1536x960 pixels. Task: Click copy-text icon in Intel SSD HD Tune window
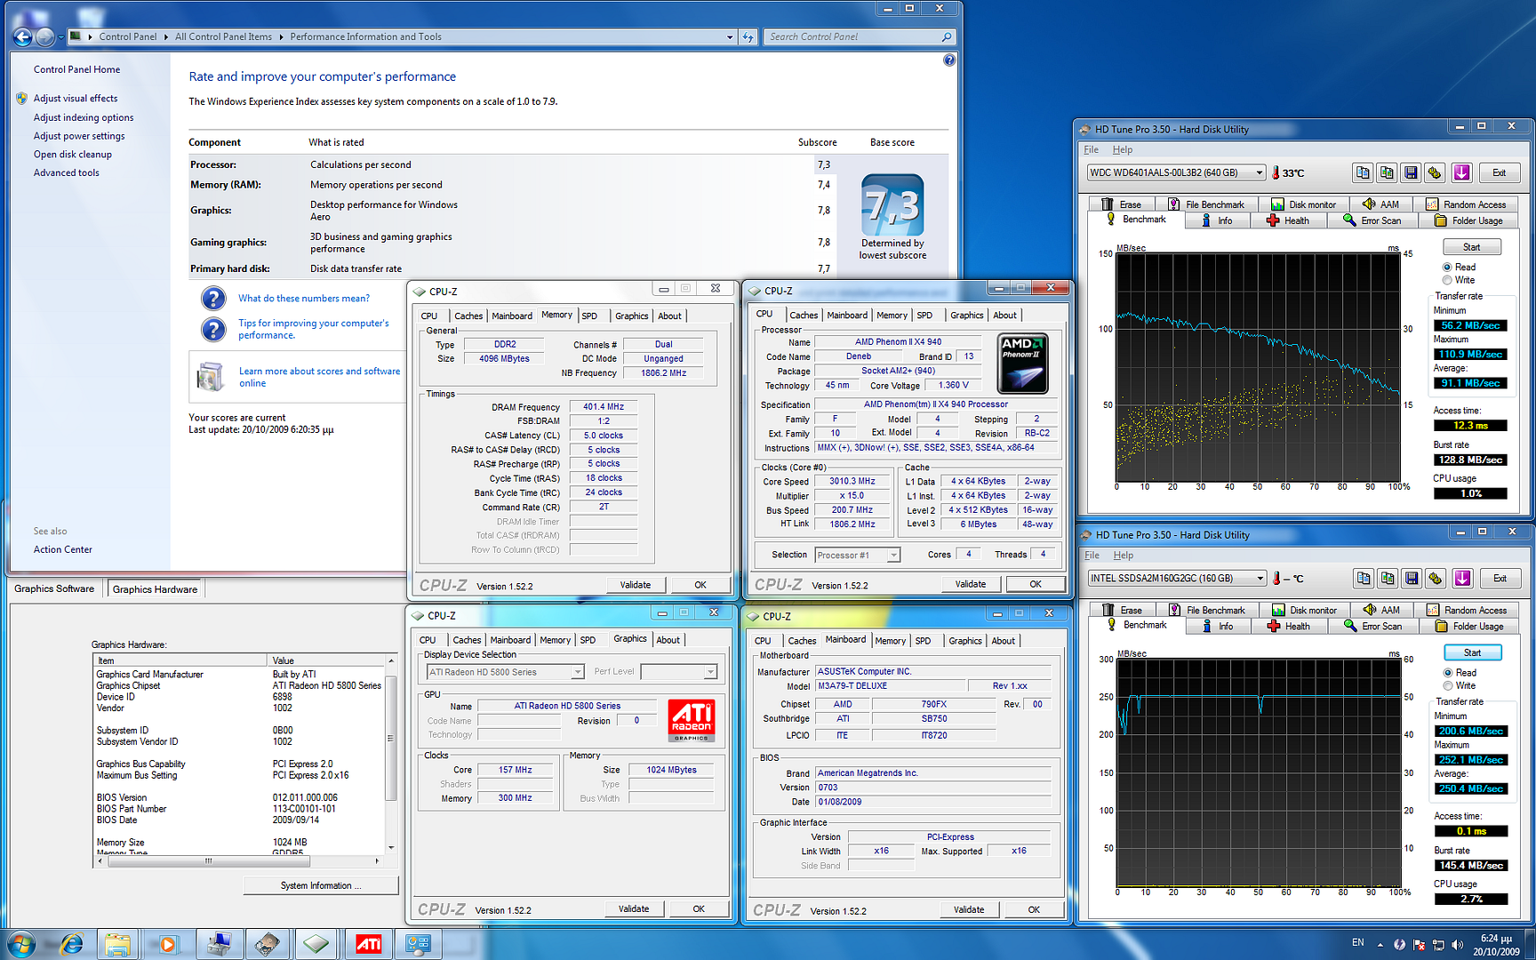coord(1364,578)
